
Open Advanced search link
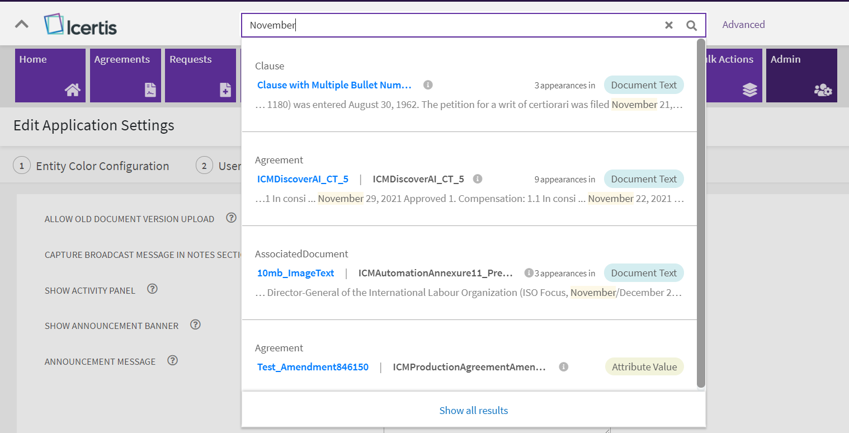click(x=743, y=25)
